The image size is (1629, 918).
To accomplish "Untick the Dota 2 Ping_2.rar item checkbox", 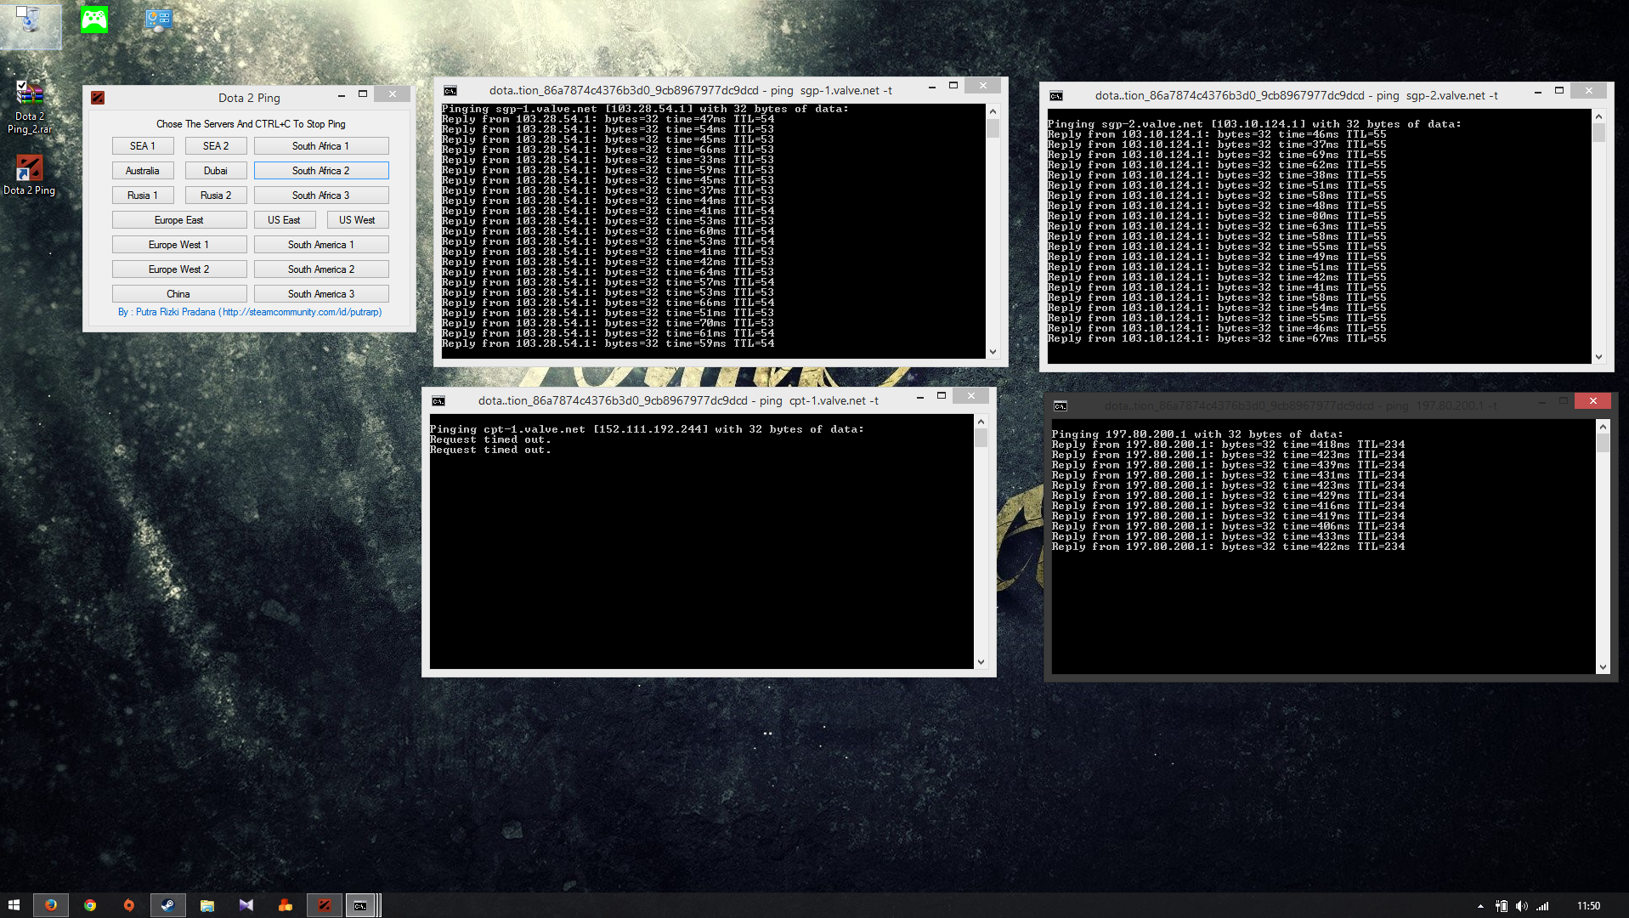I will tap(22, 86).
